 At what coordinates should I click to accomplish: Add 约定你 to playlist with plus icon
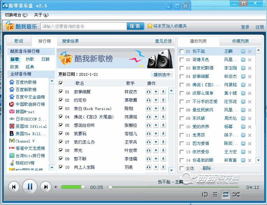[156, 100]
